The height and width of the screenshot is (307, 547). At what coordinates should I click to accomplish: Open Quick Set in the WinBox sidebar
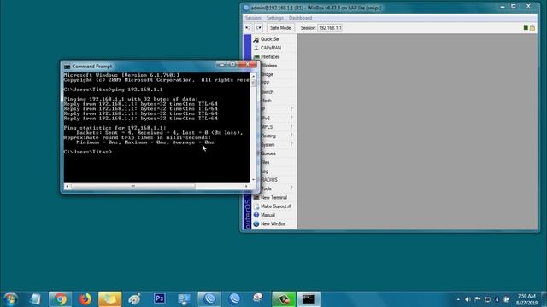pos(270,39)
